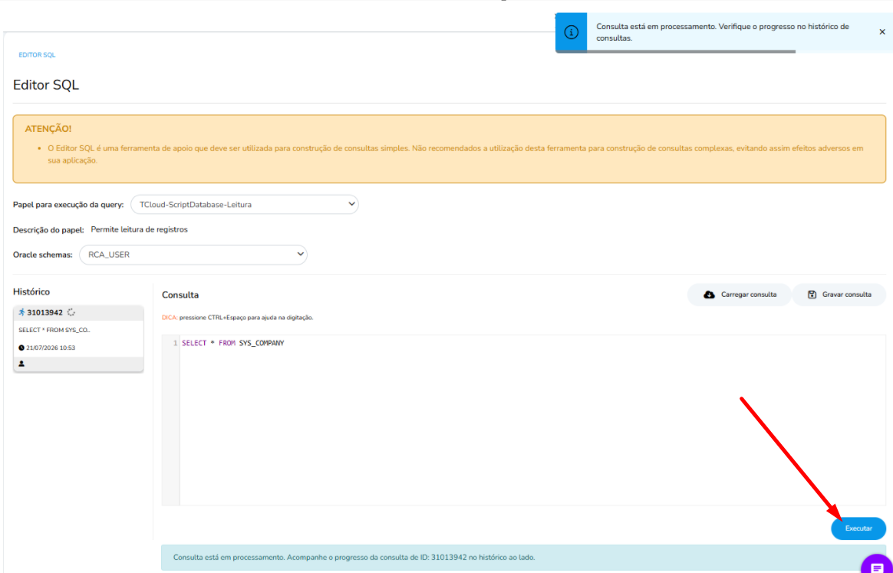Image resolution: width=893 pixels, height=573 pixels.
Task: Click the loading spinner beside 31013942
Action: [x=71, y=313]
